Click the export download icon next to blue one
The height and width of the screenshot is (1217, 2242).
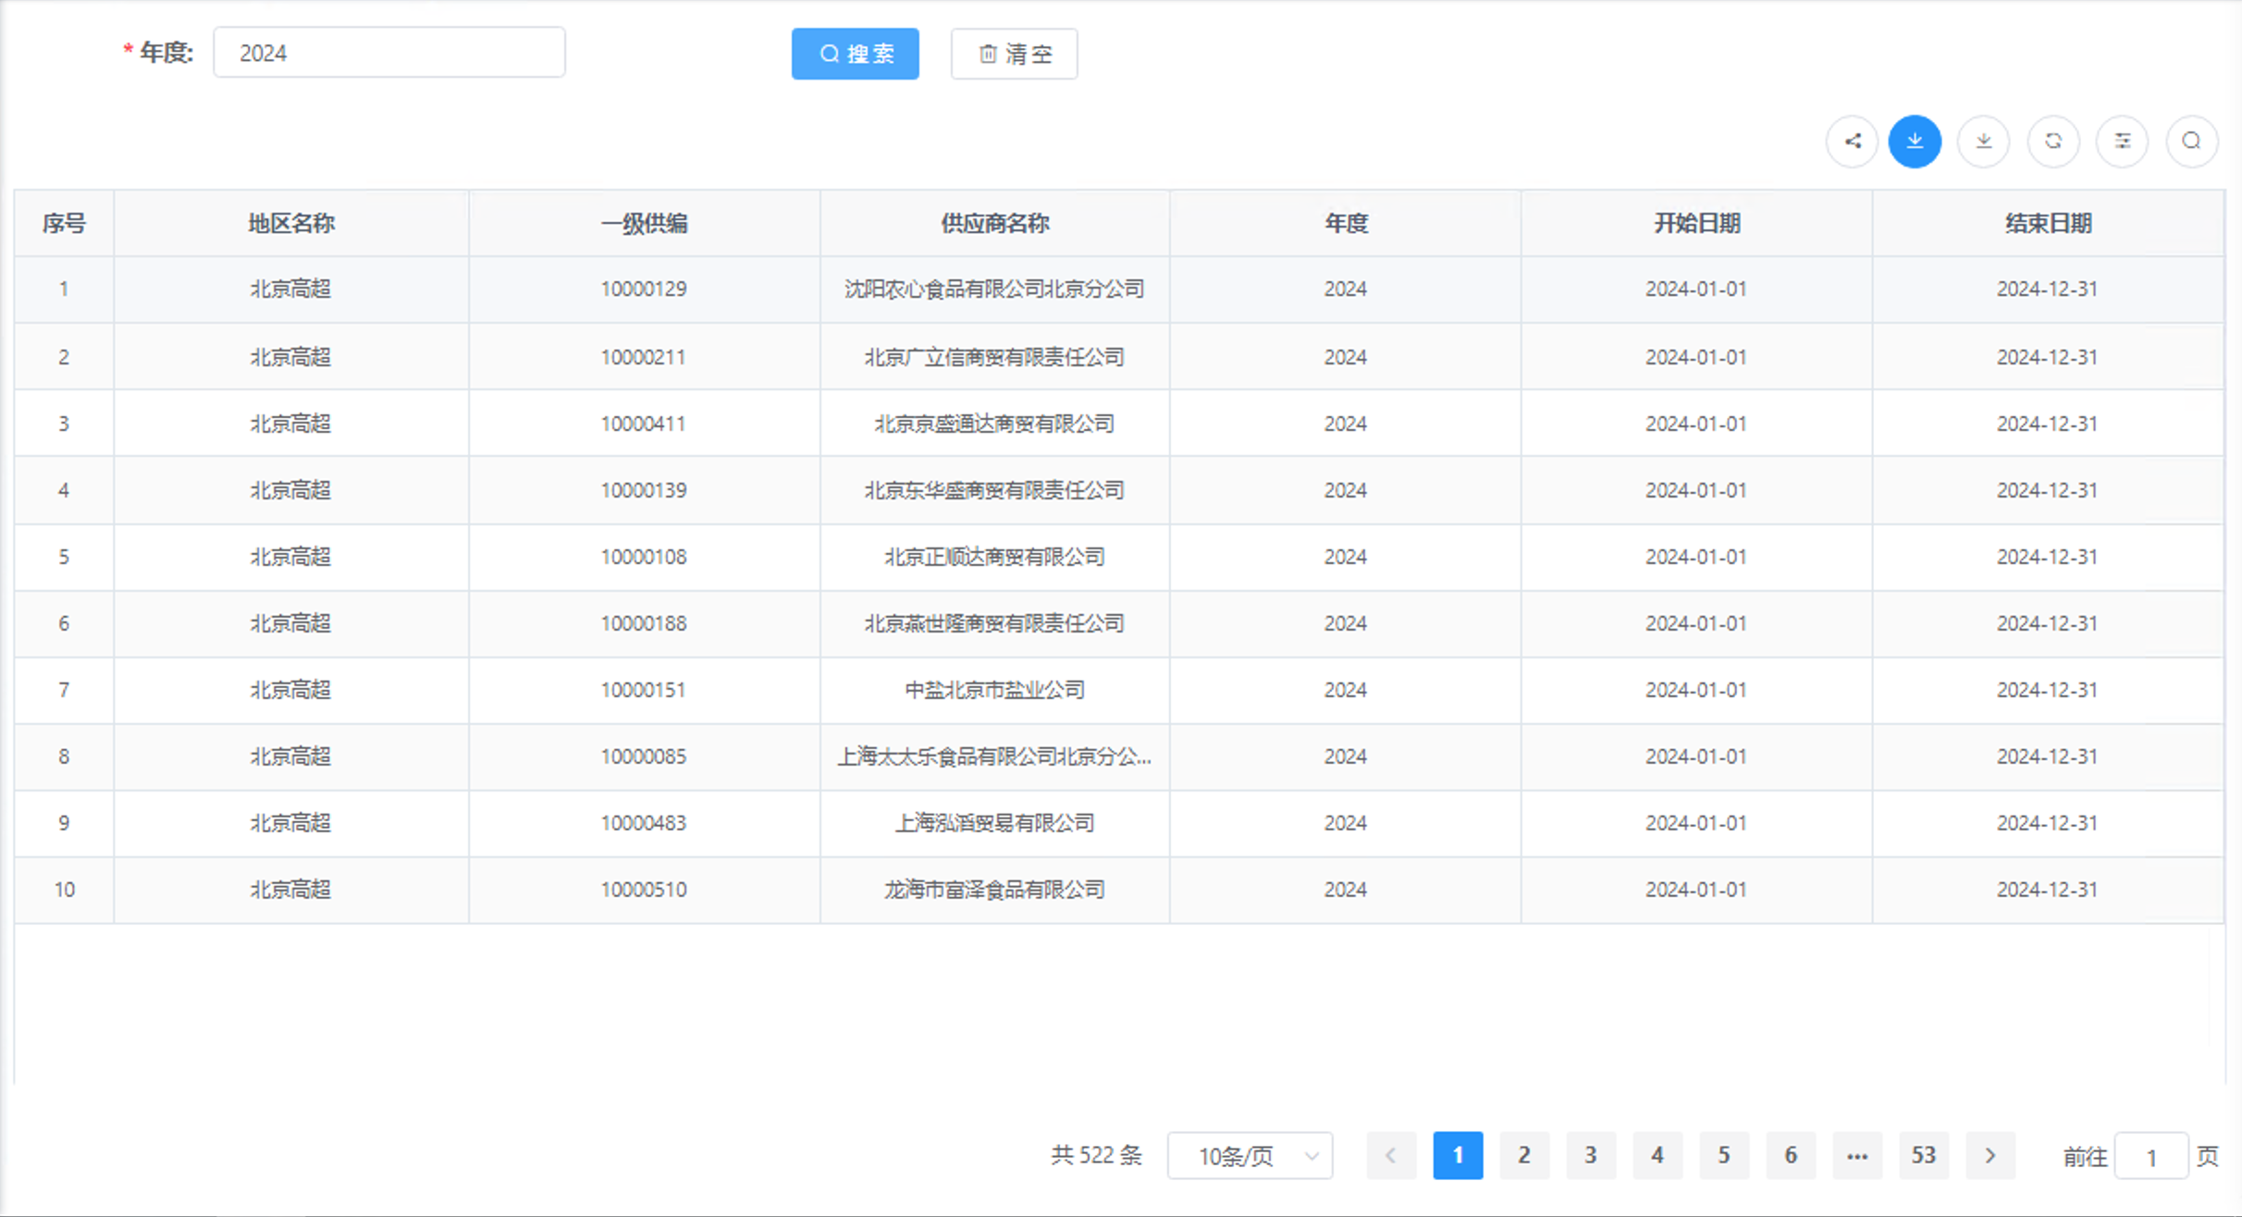[x=1983, y=141]
